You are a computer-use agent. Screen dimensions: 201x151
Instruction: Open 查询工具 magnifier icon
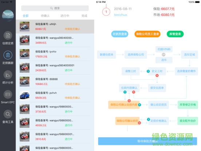coord(8,114)
